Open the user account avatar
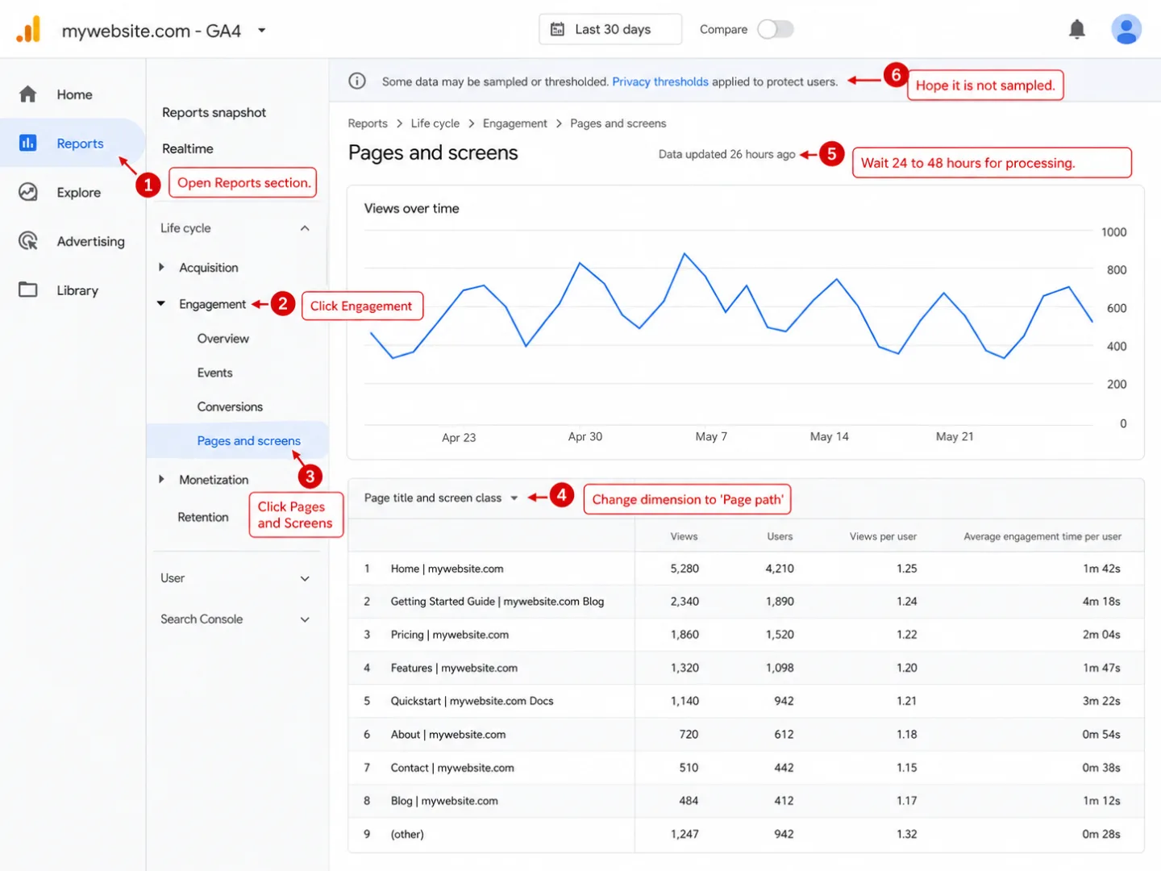Image resolution: width=1161 pixels, height=871 pixels. click(x=1126, y=30)
